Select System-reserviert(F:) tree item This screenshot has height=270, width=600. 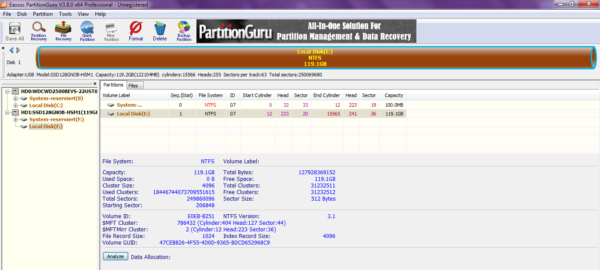(56, 119)
